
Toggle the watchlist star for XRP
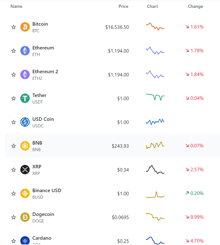(x=13, y=170)
